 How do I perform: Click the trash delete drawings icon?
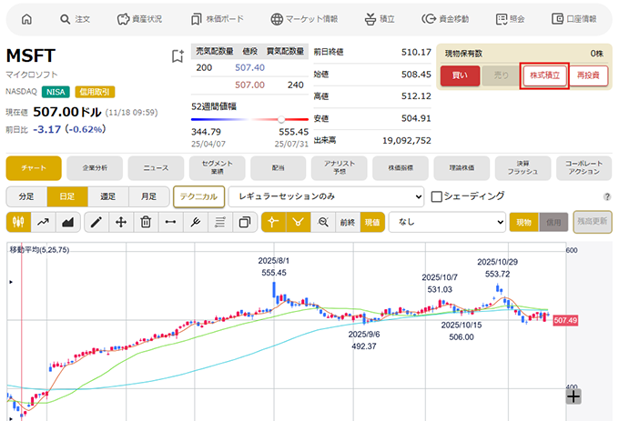coord(146,222)
